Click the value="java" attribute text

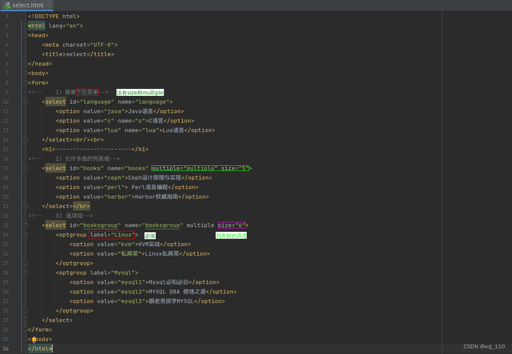coord(104,111)
